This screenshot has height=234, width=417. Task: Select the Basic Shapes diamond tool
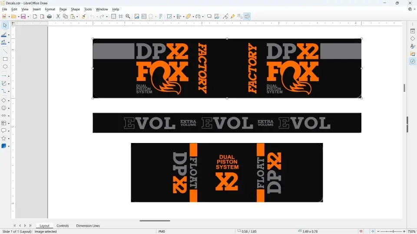4,101
